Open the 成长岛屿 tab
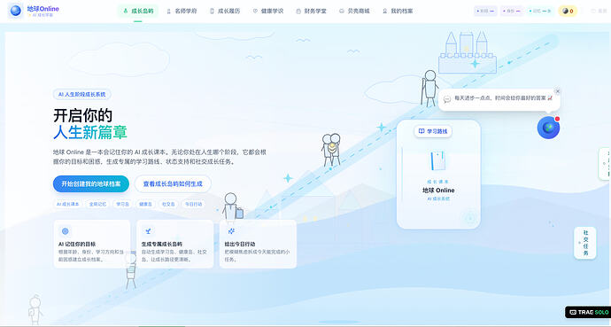The height and width of the screenshot is (327, 611). pos(138,11)
